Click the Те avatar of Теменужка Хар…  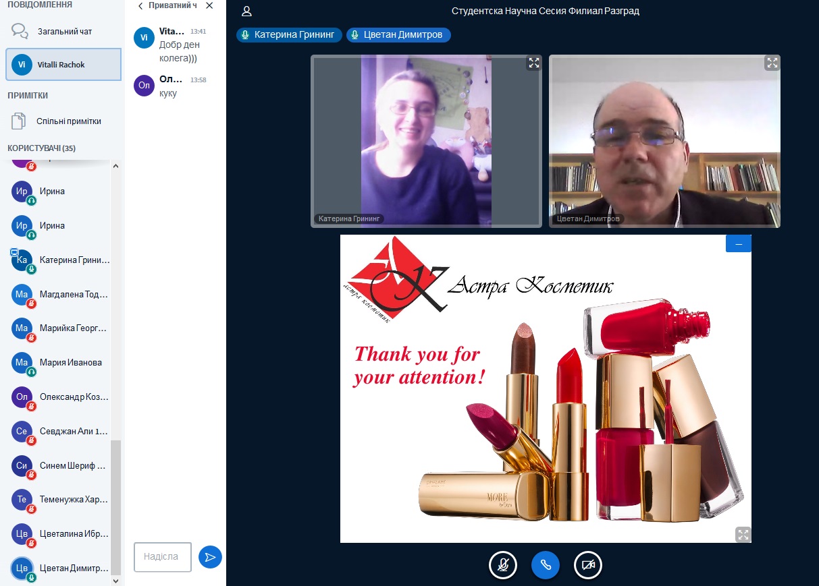coord(22,500)
